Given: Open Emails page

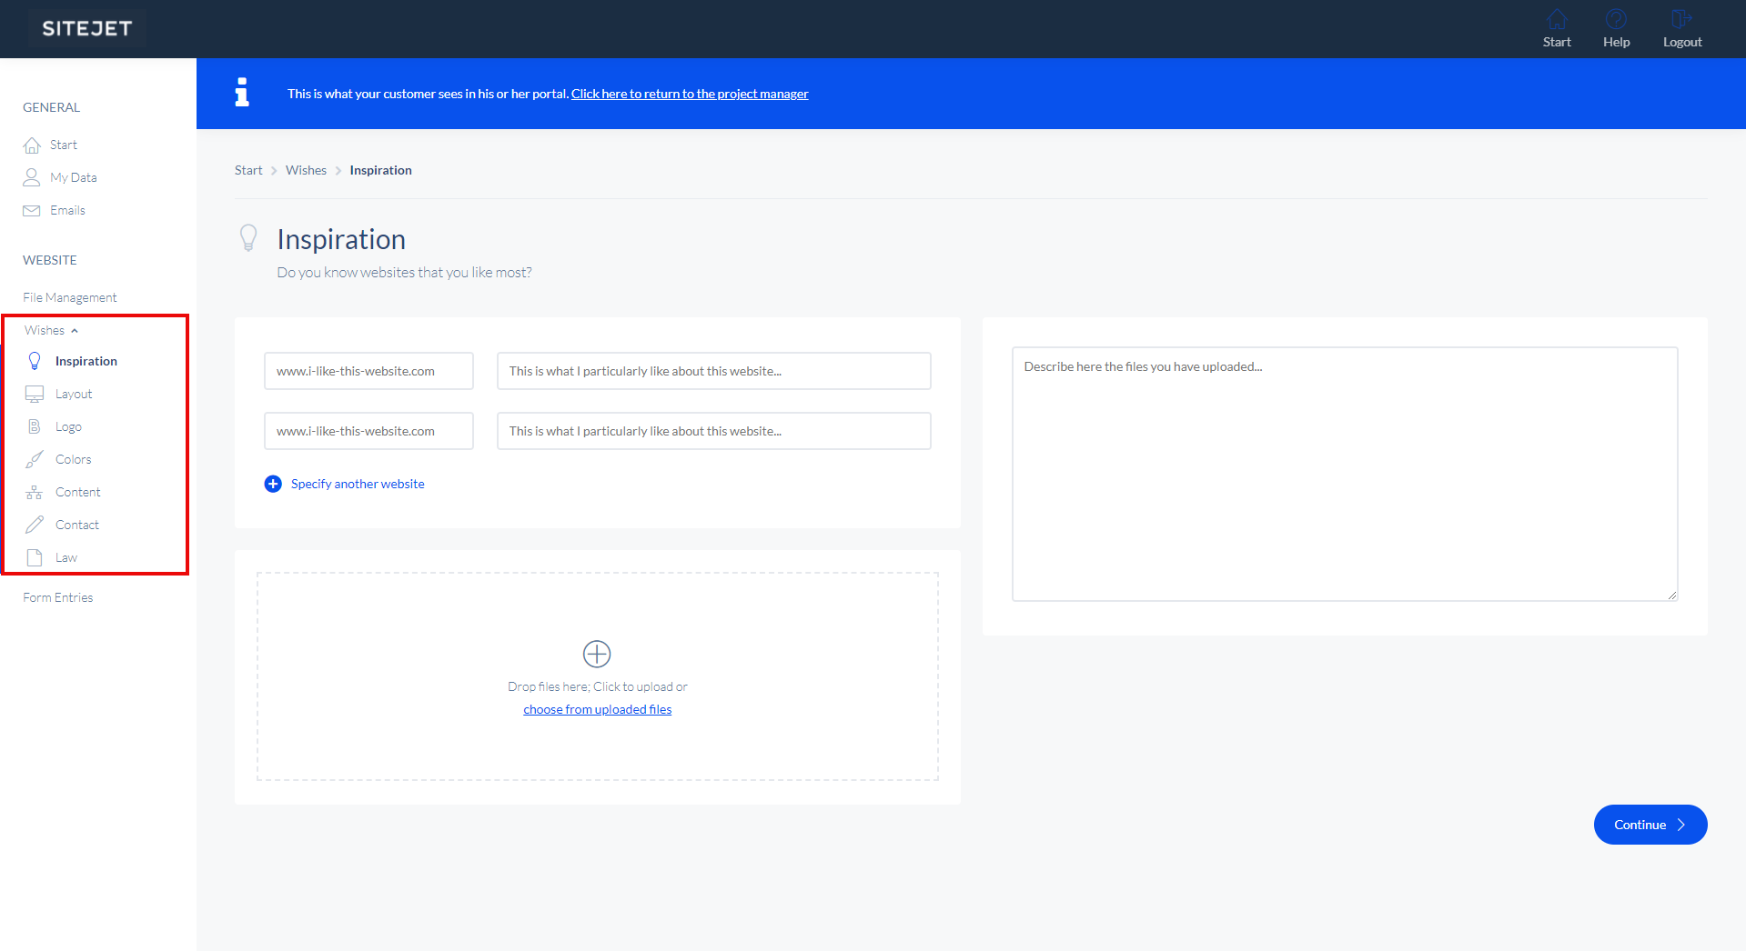Looking at the screenshot, I should pos(68,210).
